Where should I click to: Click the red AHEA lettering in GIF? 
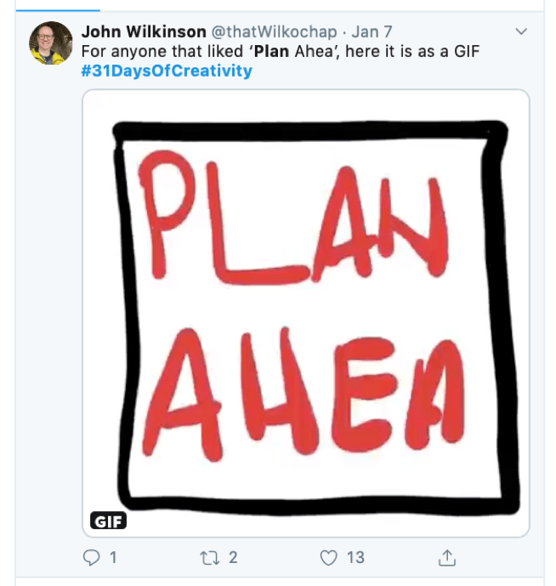304,394
